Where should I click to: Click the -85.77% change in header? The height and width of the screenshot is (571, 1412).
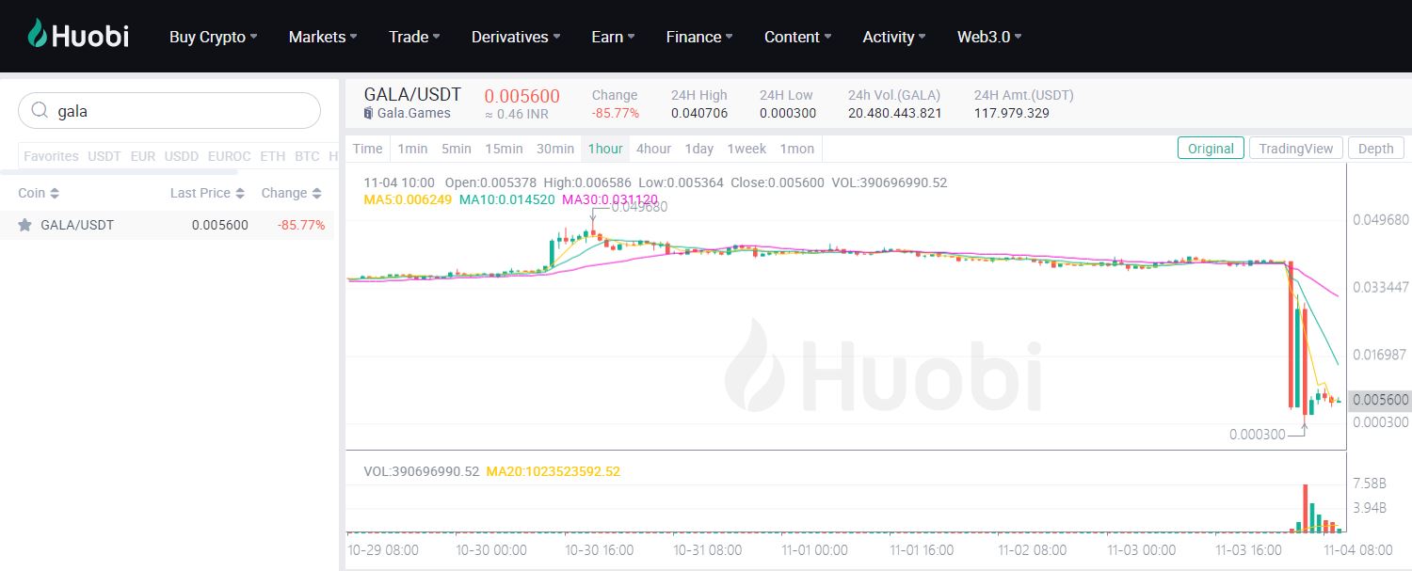pyautogui.click(x=616, y=113)
